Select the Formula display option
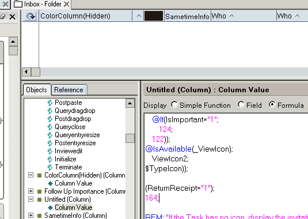 coord(272,104)
